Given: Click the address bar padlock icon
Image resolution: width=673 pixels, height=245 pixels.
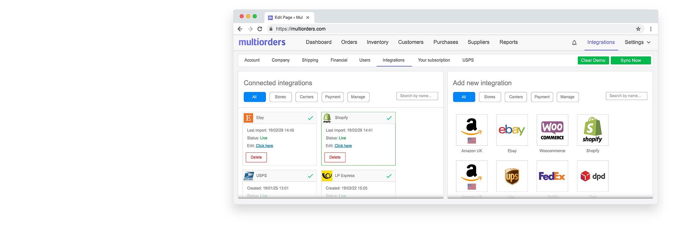Looking at the screenshot, I should click(x=270, y=29).
